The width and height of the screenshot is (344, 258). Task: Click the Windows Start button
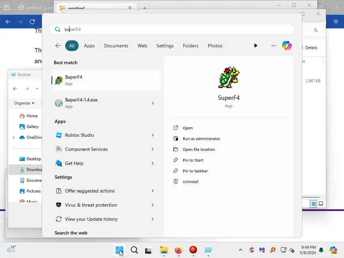click(x=119, y=250)
